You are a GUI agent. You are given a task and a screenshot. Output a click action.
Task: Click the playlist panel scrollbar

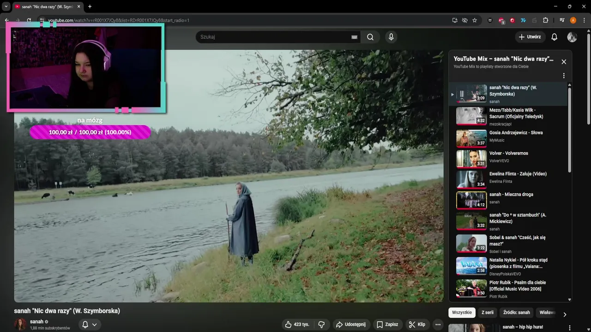pyautogui.click(x=569, y=130)
